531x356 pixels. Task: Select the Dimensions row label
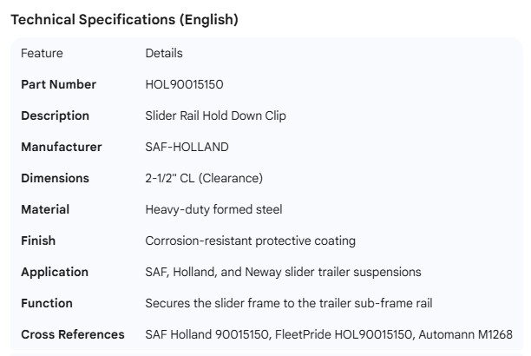click(x=55, y=178)
